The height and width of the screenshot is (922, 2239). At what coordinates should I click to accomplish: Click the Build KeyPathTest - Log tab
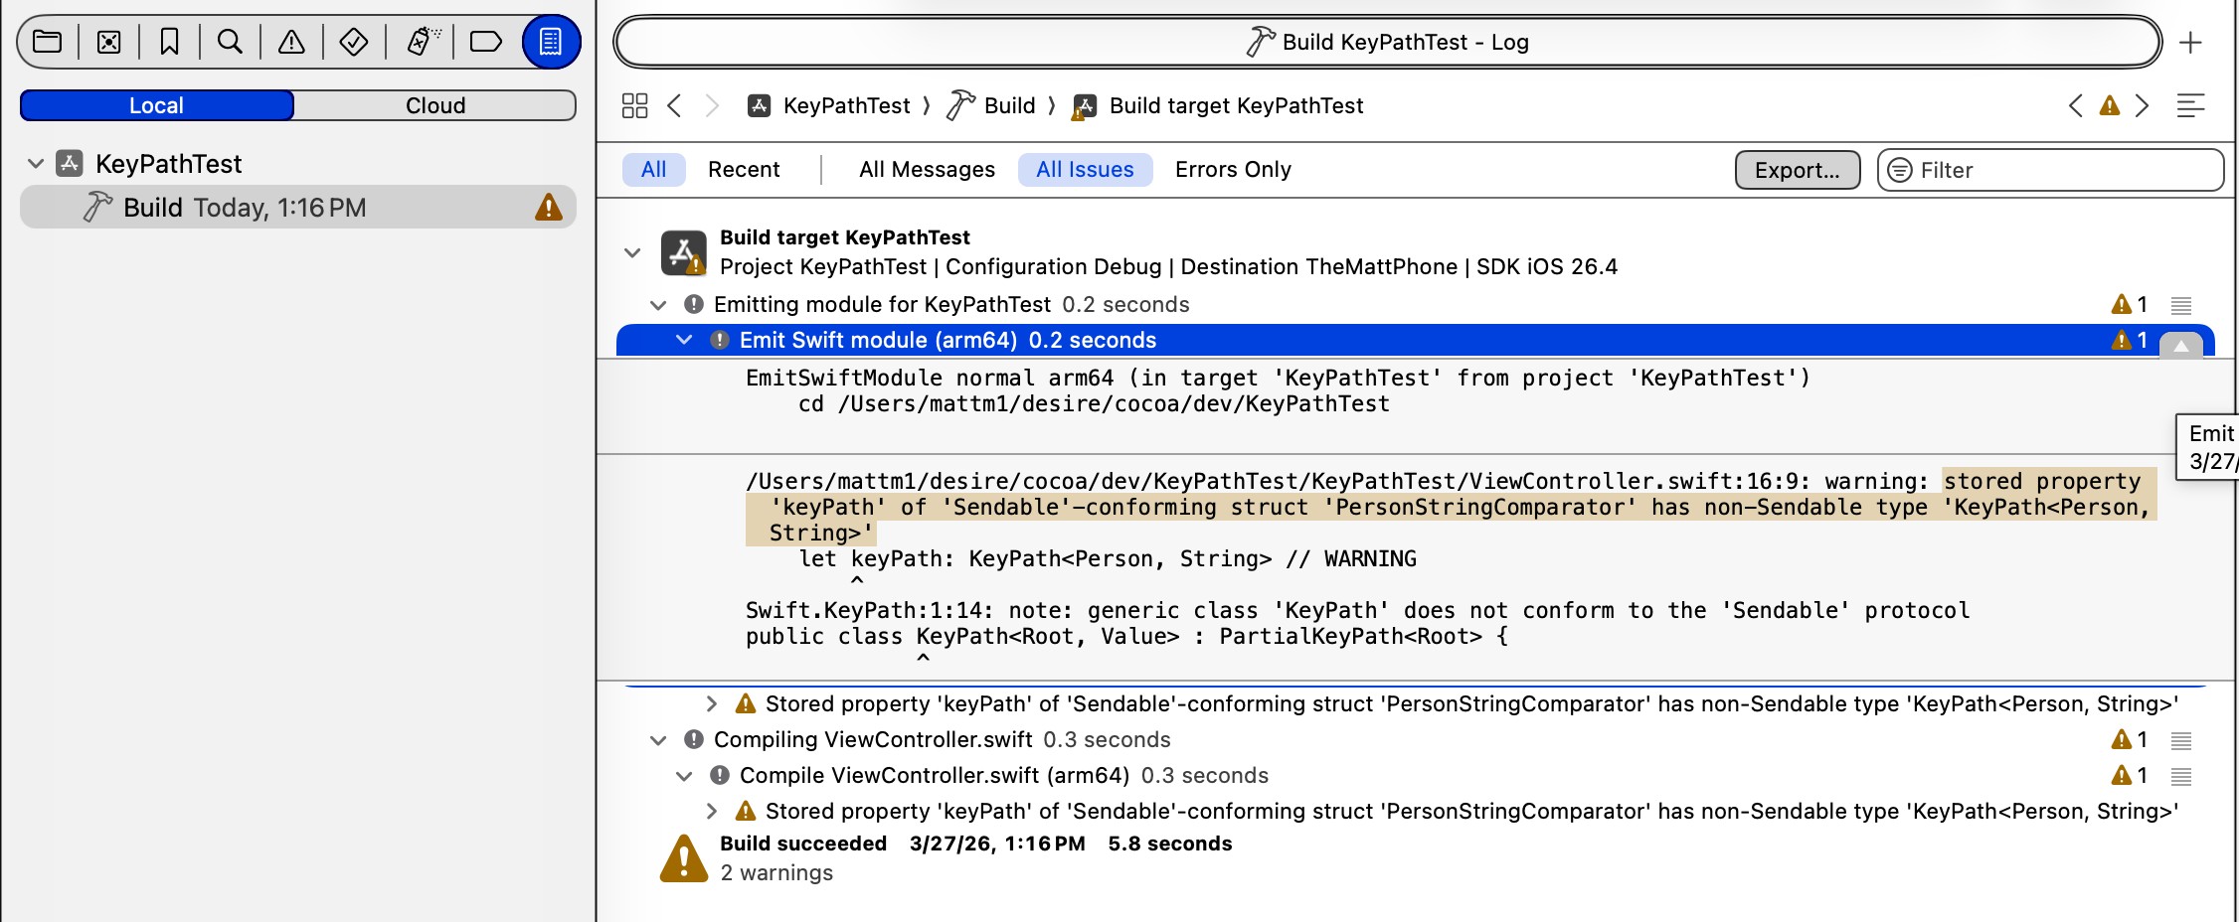point(1388,42)
